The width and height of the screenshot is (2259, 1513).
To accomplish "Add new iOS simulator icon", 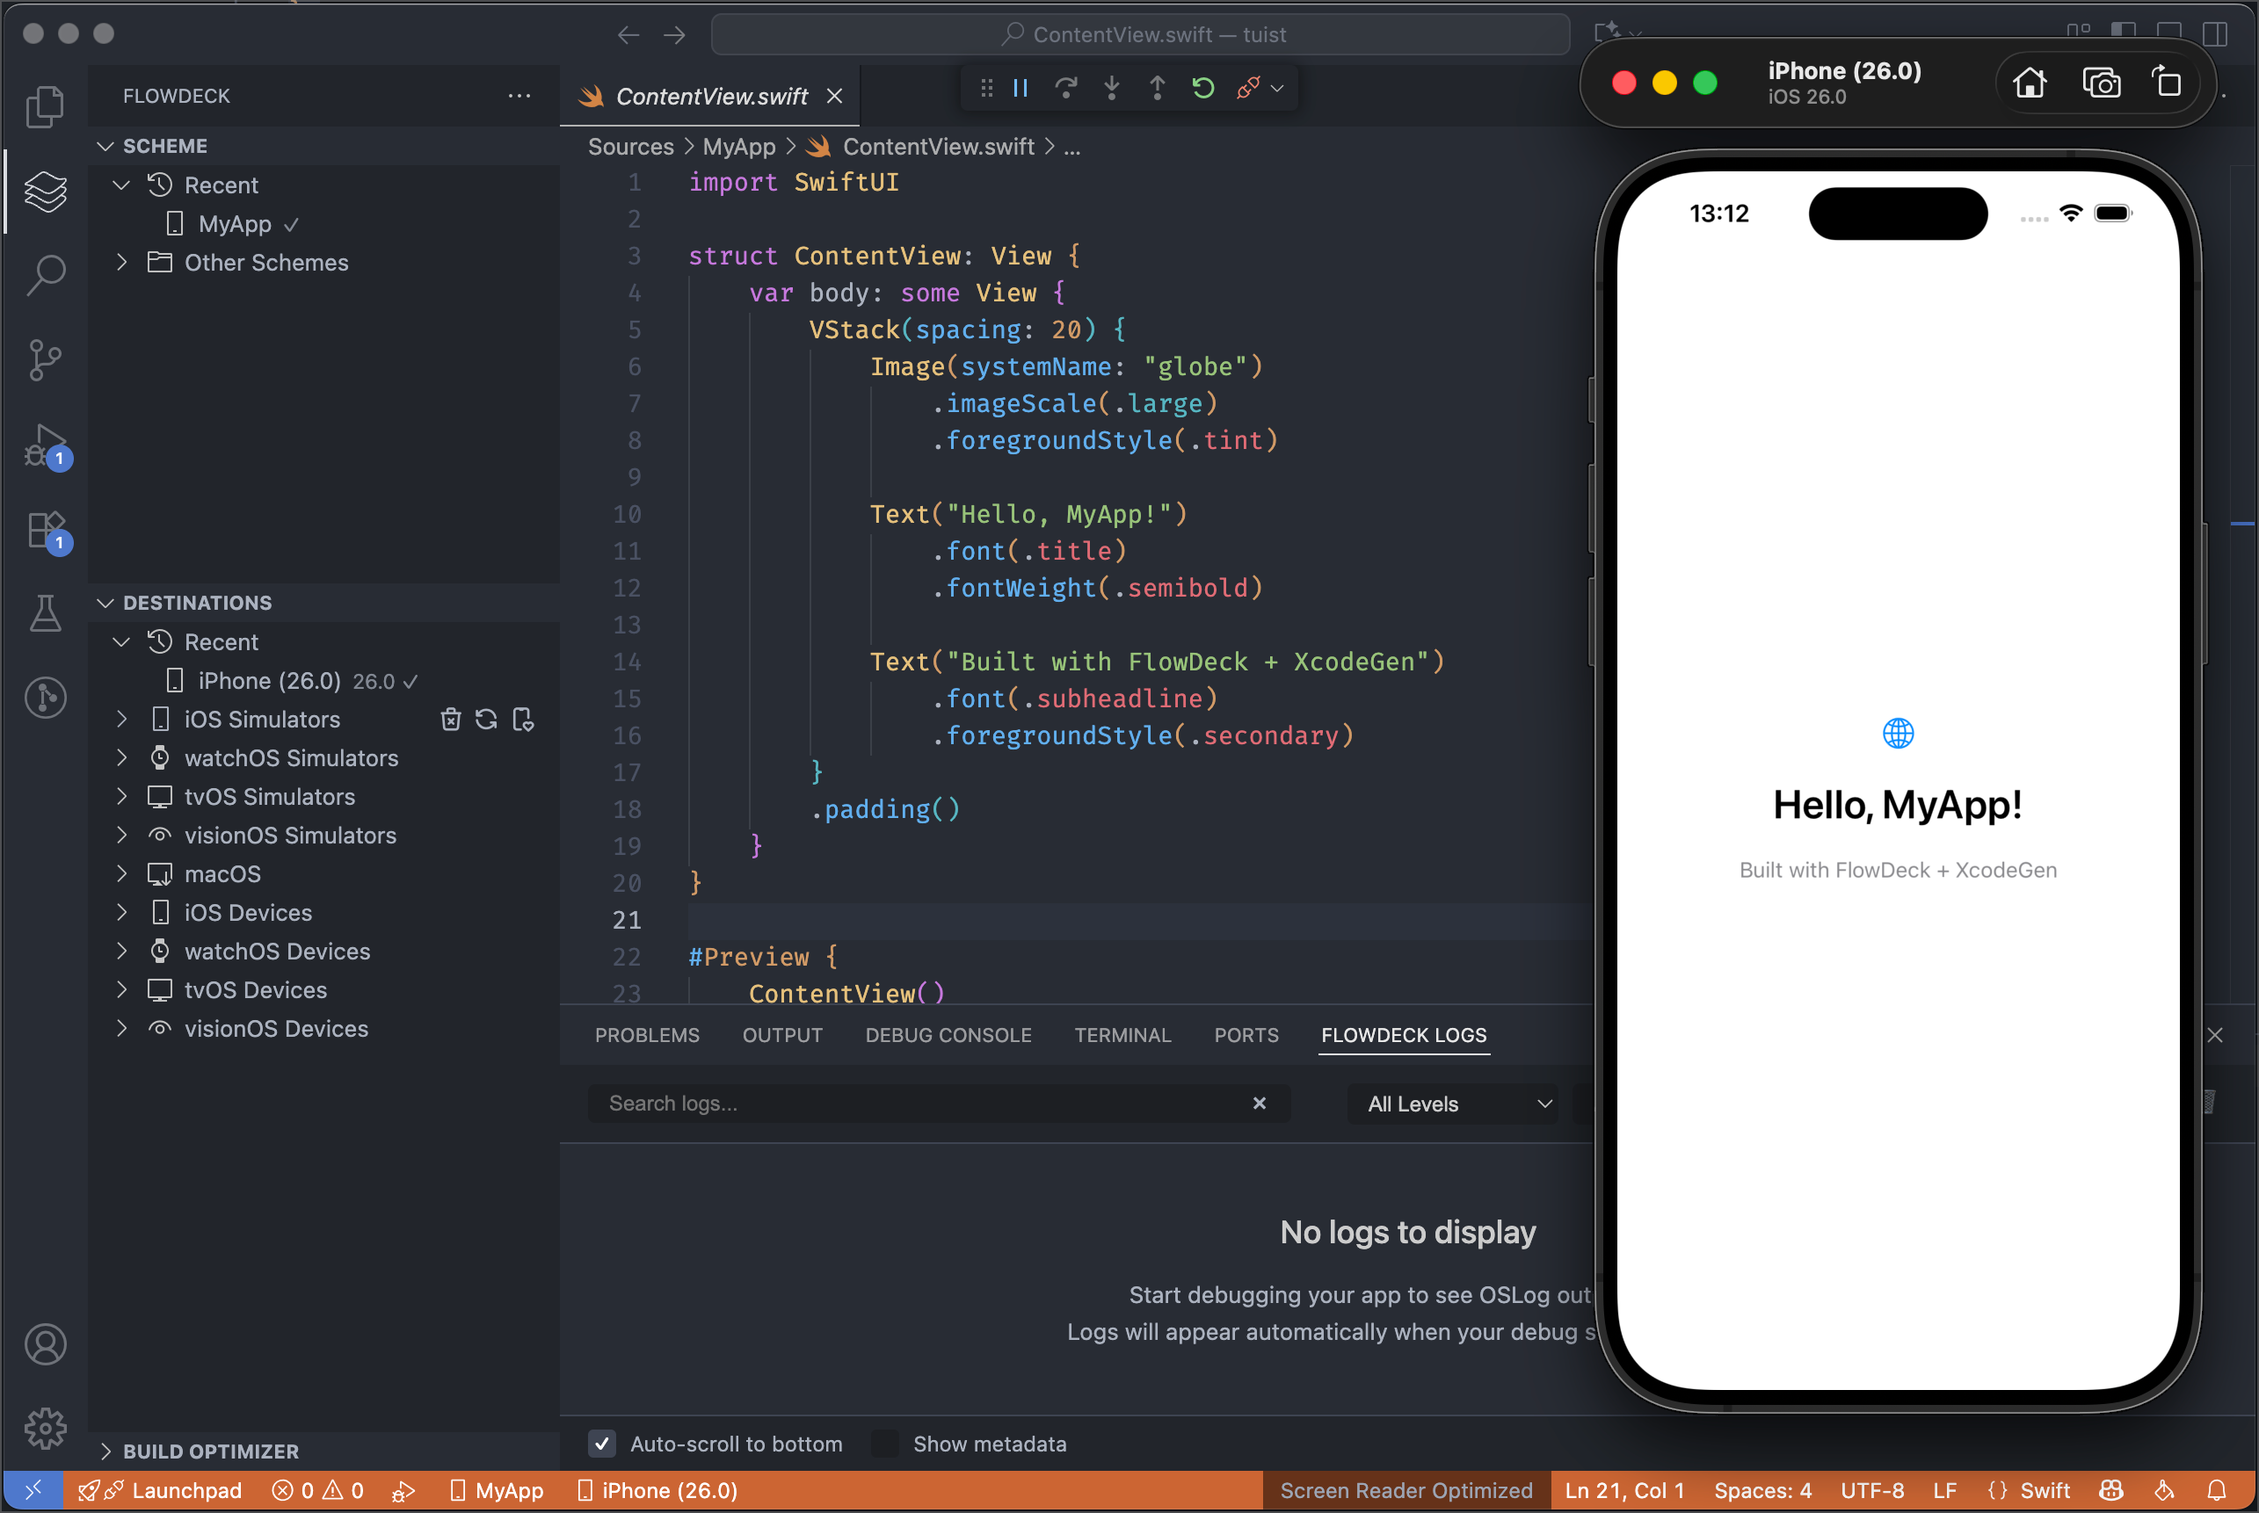I will (523, 719).
